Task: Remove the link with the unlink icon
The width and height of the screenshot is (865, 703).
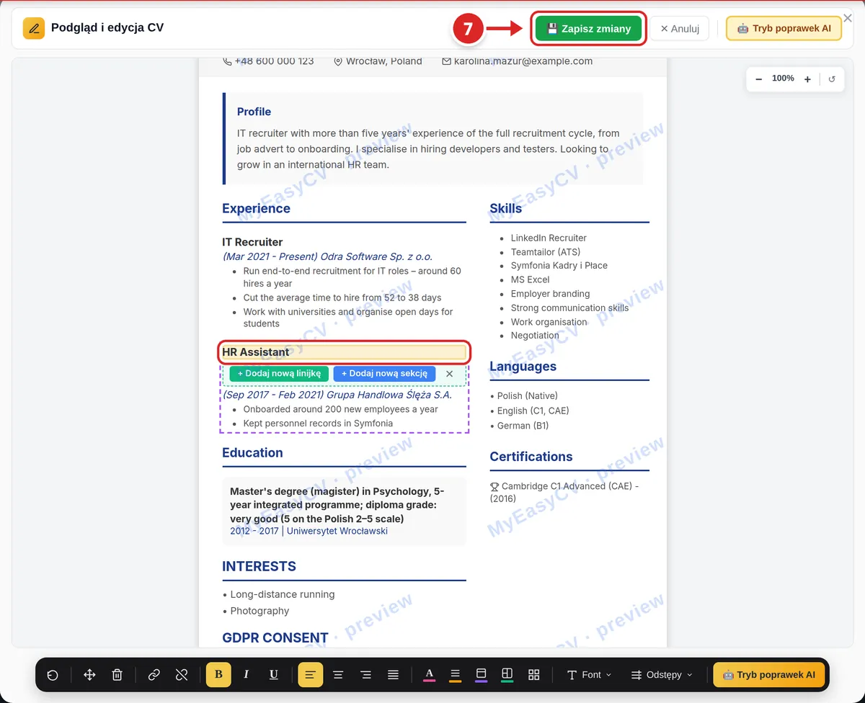Action: point(182,675)
